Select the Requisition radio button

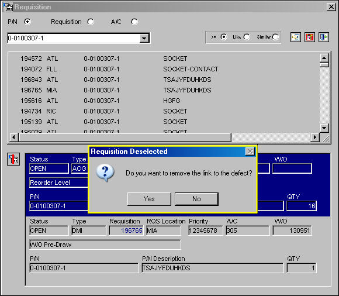[x=91, y=22]
